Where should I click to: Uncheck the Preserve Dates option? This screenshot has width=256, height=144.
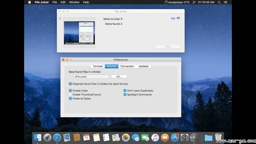(70, 99)
